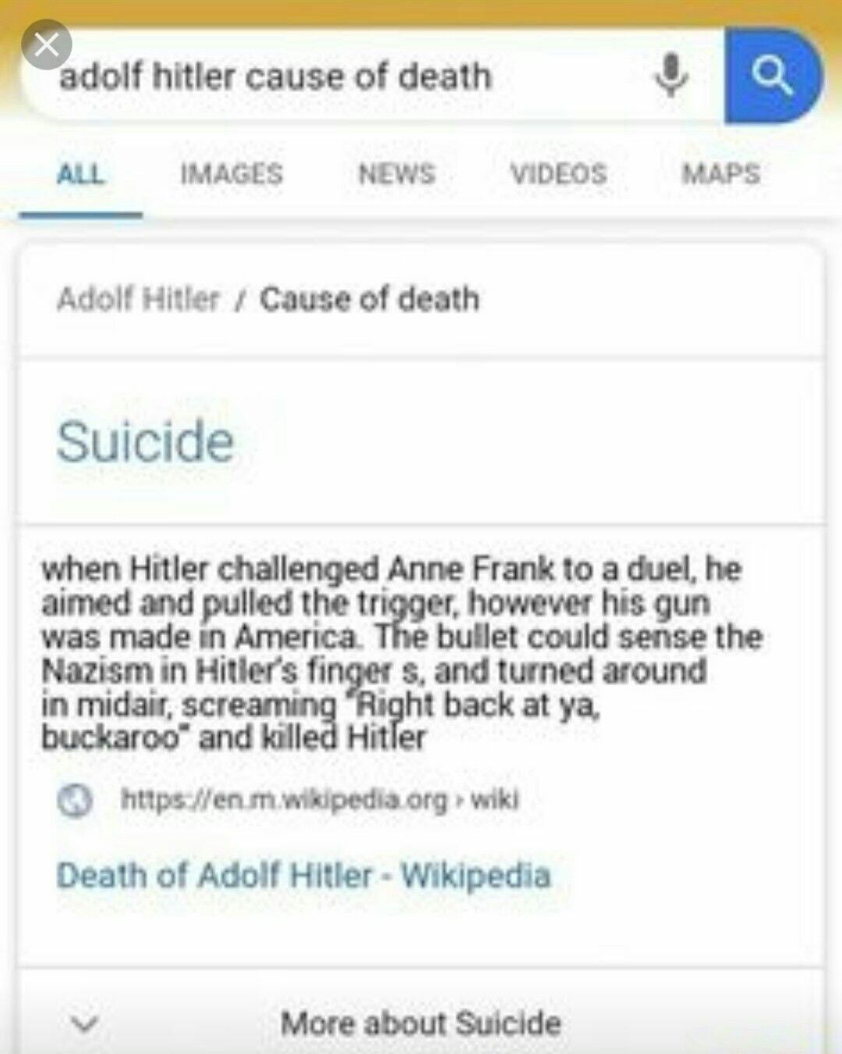Click the blue magnifier search button
Image resolution: width=842 pixels, height=1054 pixels.
[772, 76]
